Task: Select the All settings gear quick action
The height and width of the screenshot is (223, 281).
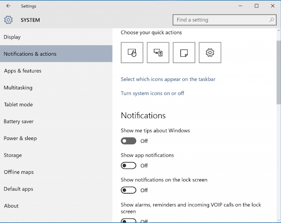Action: (x=210, y=53)
